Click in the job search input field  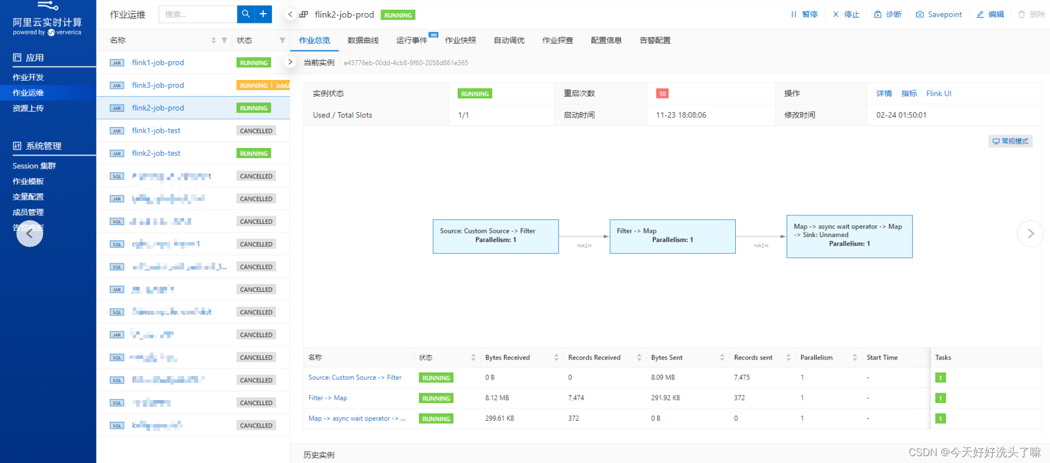197,14
